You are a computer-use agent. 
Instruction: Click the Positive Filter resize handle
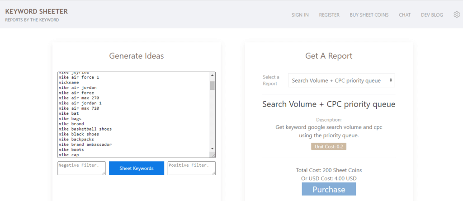click(213, 173)
